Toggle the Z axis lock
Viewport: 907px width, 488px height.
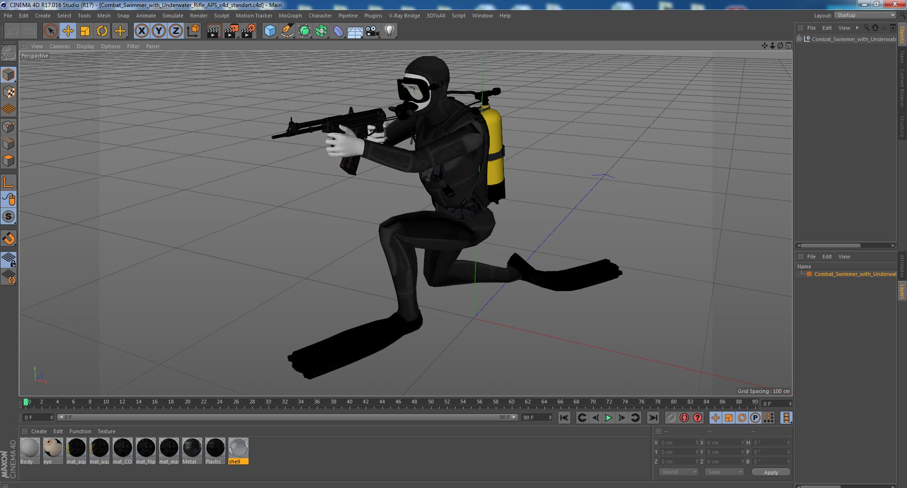[x=176, y=31]
